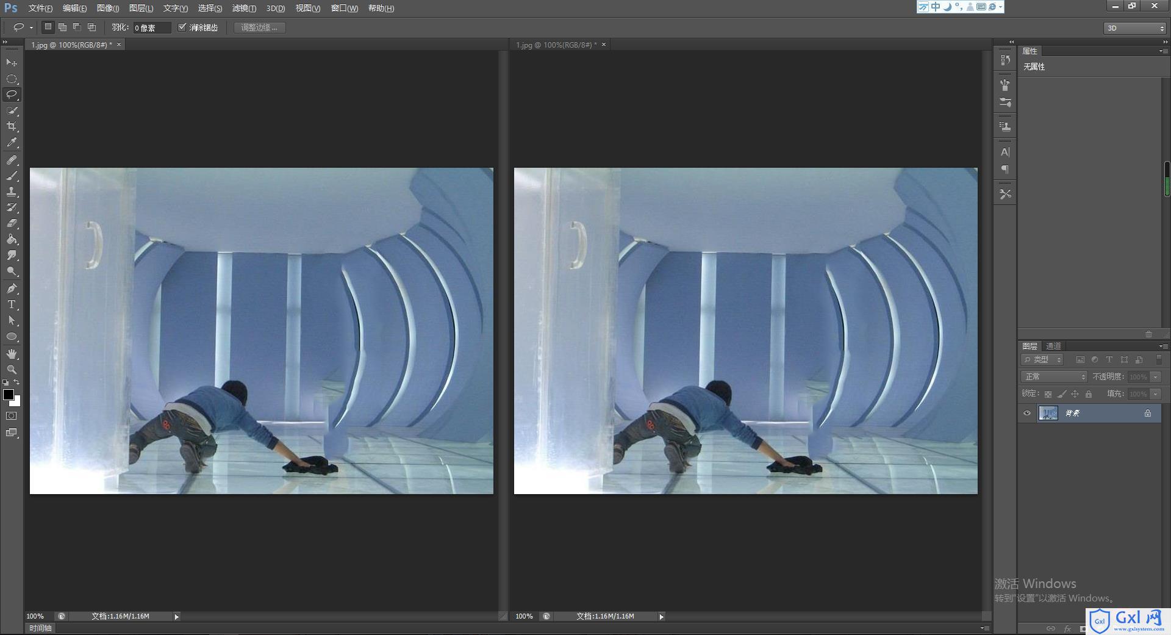Toggle type layer filter icon
Screen dimensions: 1171x635
click(1109, 360)
